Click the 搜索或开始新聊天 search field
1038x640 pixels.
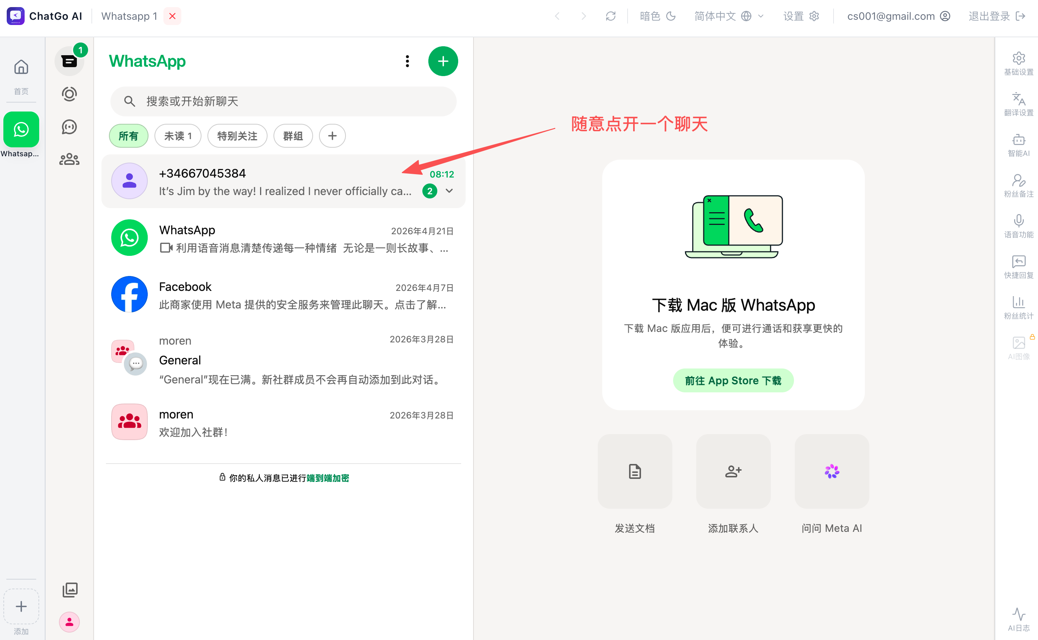pos(284,101)
